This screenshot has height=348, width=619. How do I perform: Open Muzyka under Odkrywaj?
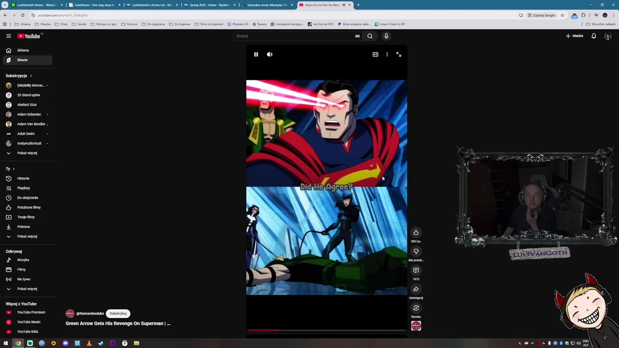[x=27, y=260]
